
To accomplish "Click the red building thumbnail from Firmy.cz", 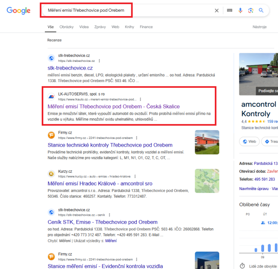I will click(x=207, y=142).
